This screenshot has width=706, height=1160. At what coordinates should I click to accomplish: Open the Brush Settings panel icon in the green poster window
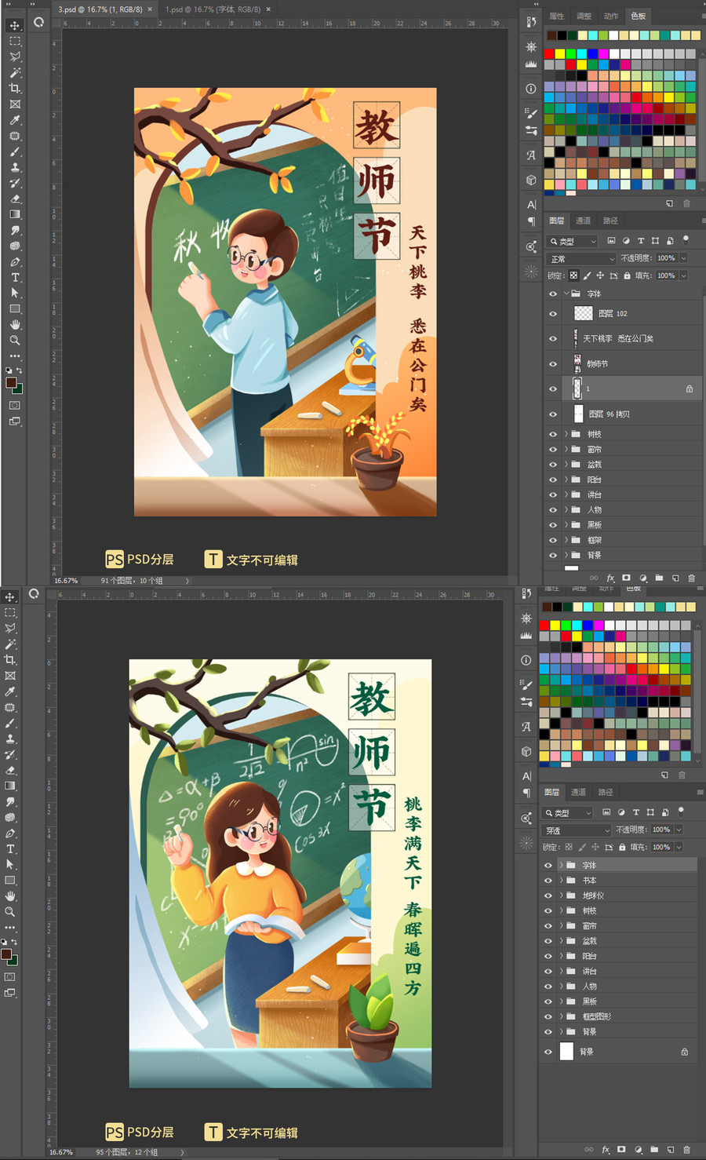coord(526,684)
